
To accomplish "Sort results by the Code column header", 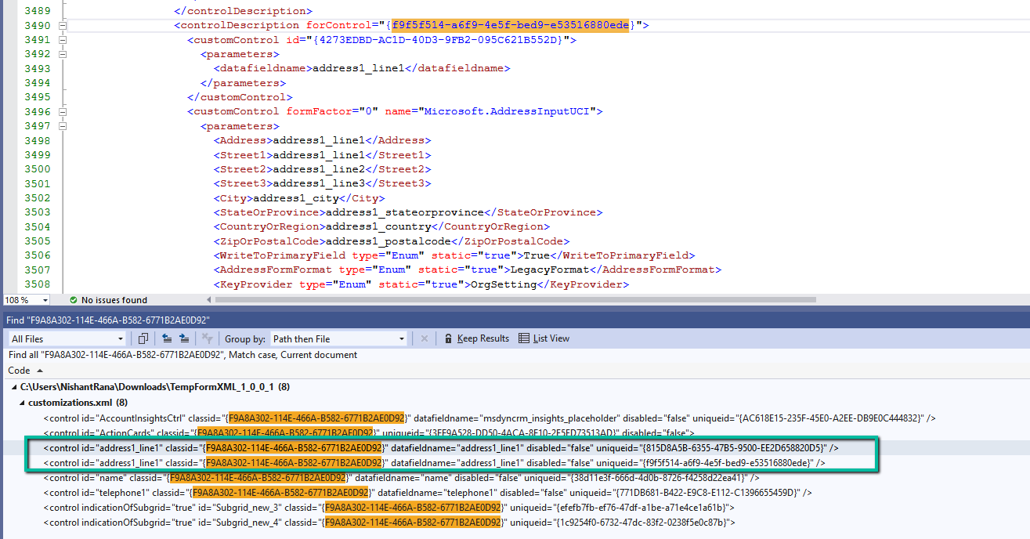I will (x=20, y=371).
